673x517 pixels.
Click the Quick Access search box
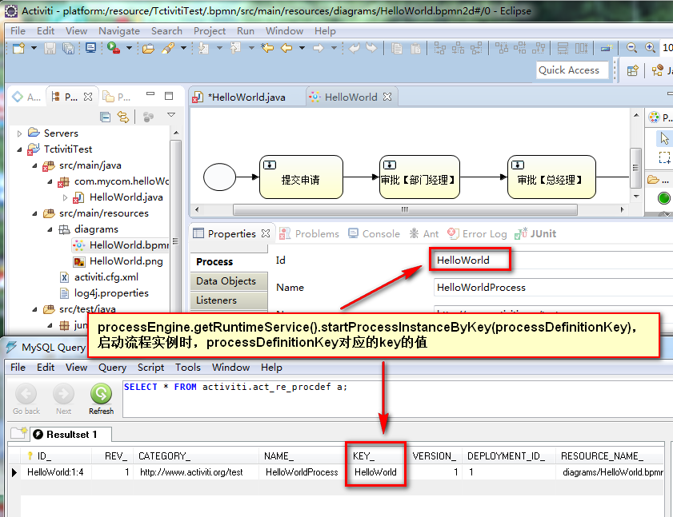point(572,70)
